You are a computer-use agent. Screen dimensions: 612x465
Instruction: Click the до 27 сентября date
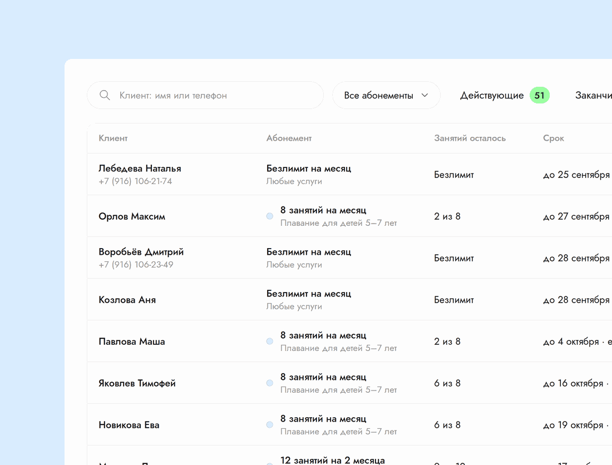pyautogui.click(x=576, y=216)
